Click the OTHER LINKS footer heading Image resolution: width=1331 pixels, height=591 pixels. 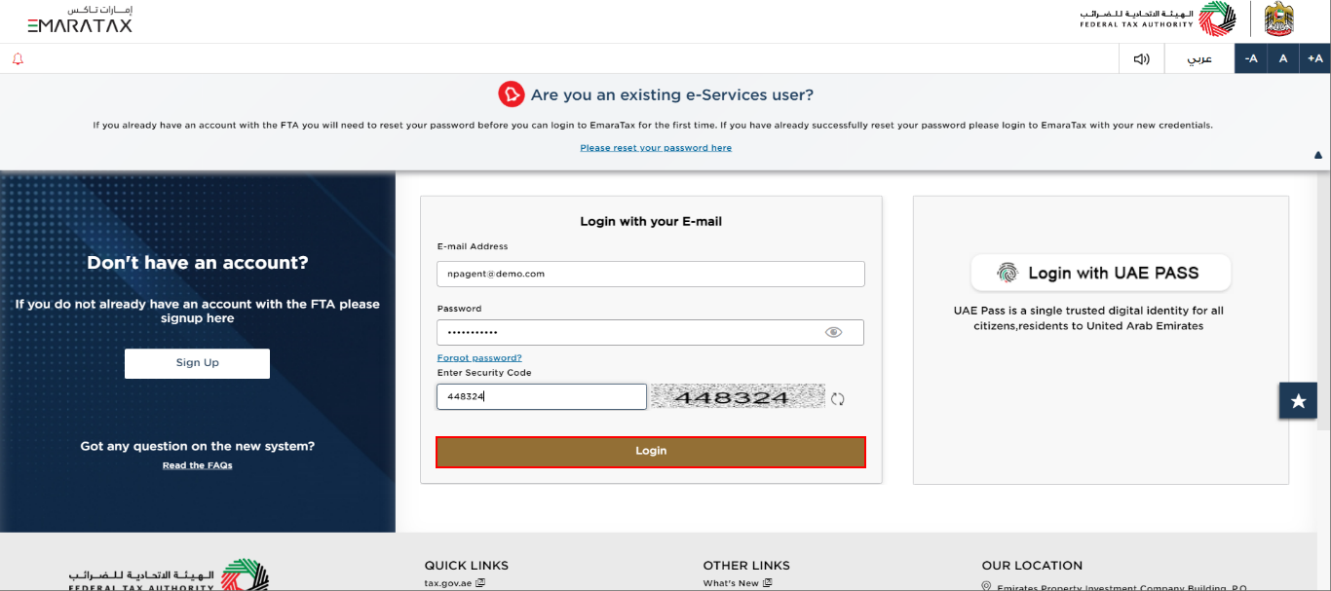pos(746,566)
